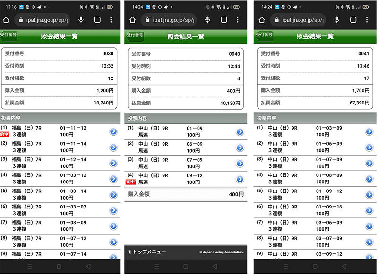Open arrow beside 福島 7R 01-12-14 bet
This screenshot has width=378, height=278.
coord(113,163)
